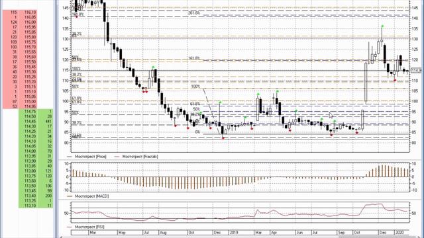
Task: Click the 115,30 ask price row
Action: (20, 72)
